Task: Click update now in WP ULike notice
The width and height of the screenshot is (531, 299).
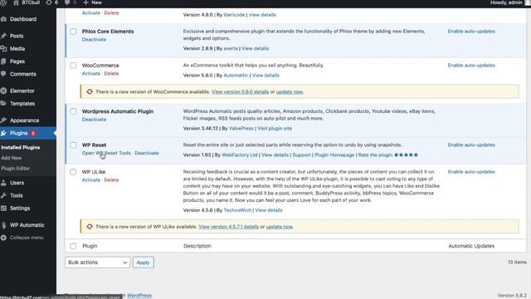Action: (x=279, y=227)
